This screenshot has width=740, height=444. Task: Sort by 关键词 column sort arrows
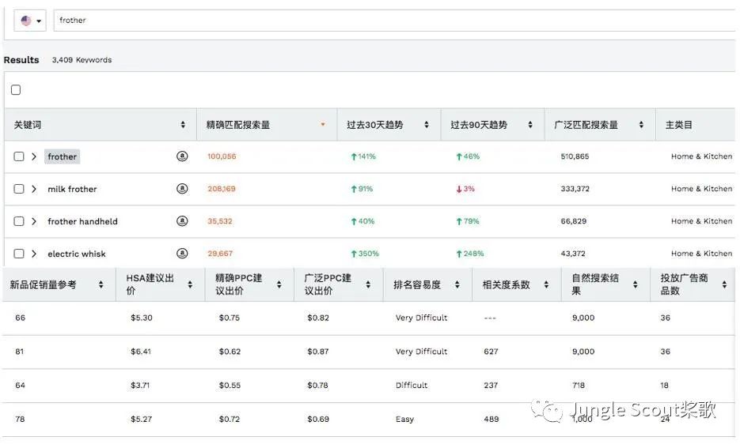[x=183, y=125]
